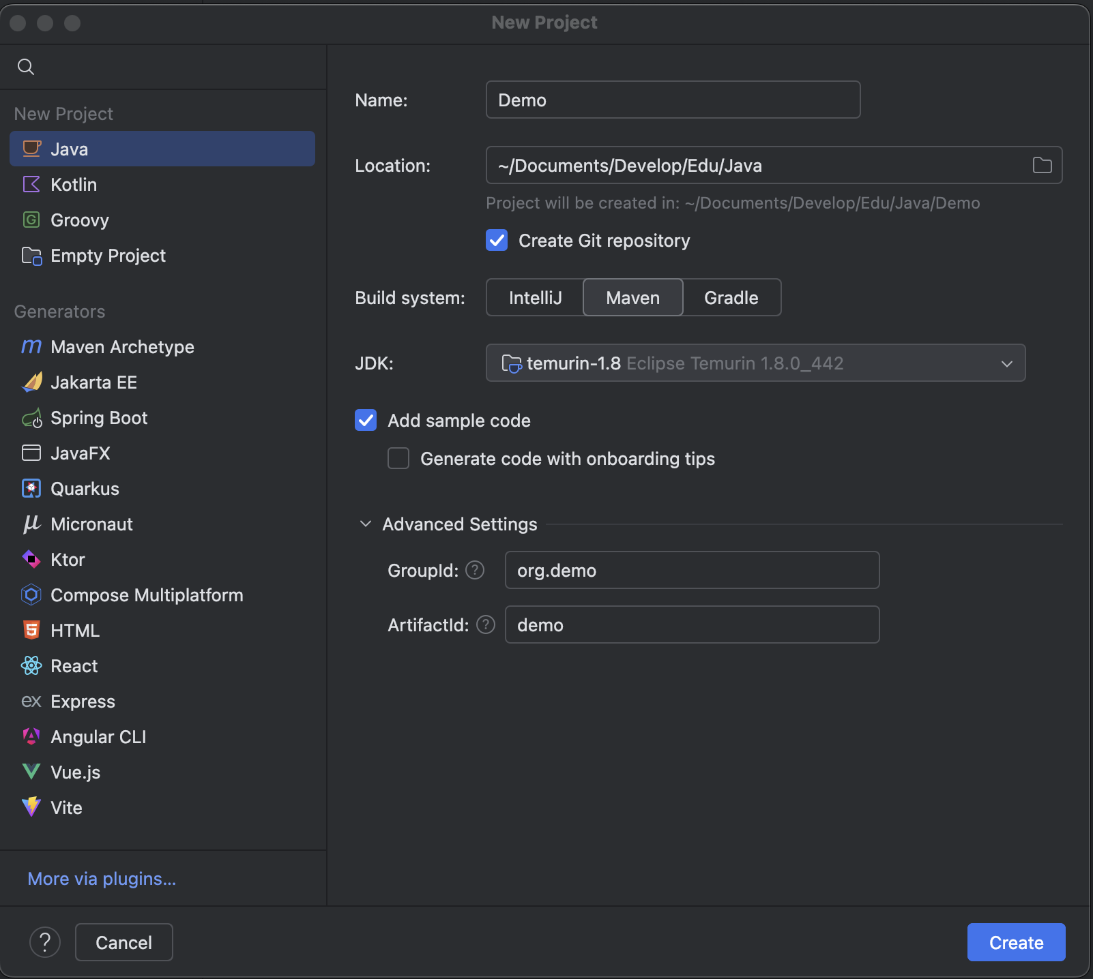
Task: Click the Vite lightning icon
Action: pyautogui.click(x=31, y=807)
